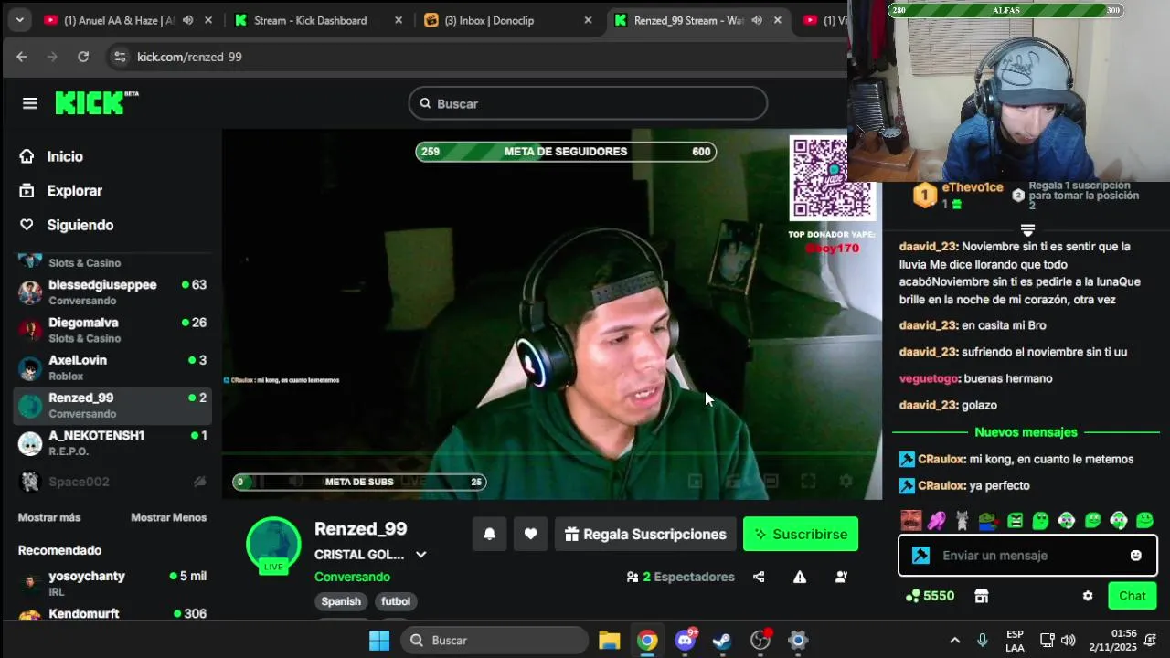Open video player settings gear
The height and width of the screenshot is (658, 1170).
pos(846,481)
